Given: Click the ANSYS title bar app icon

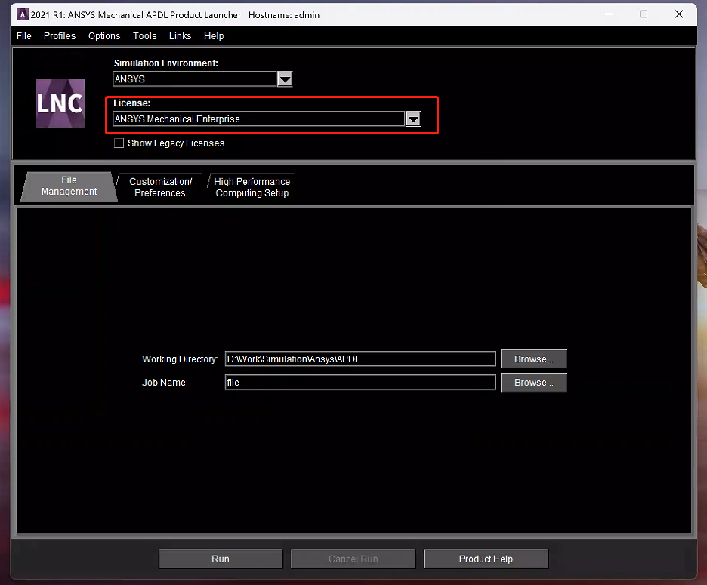Looking at the screenshot, I should (22, 14).
